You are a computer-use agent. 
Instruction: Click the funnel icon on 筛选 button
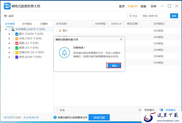pyautogui.click(x=130, y=16)
